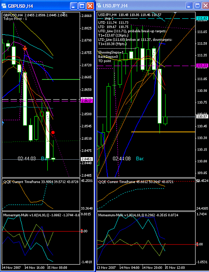
Task: Click the red 0.00 level label in USDJPY momentum
Action: (199, 244)
